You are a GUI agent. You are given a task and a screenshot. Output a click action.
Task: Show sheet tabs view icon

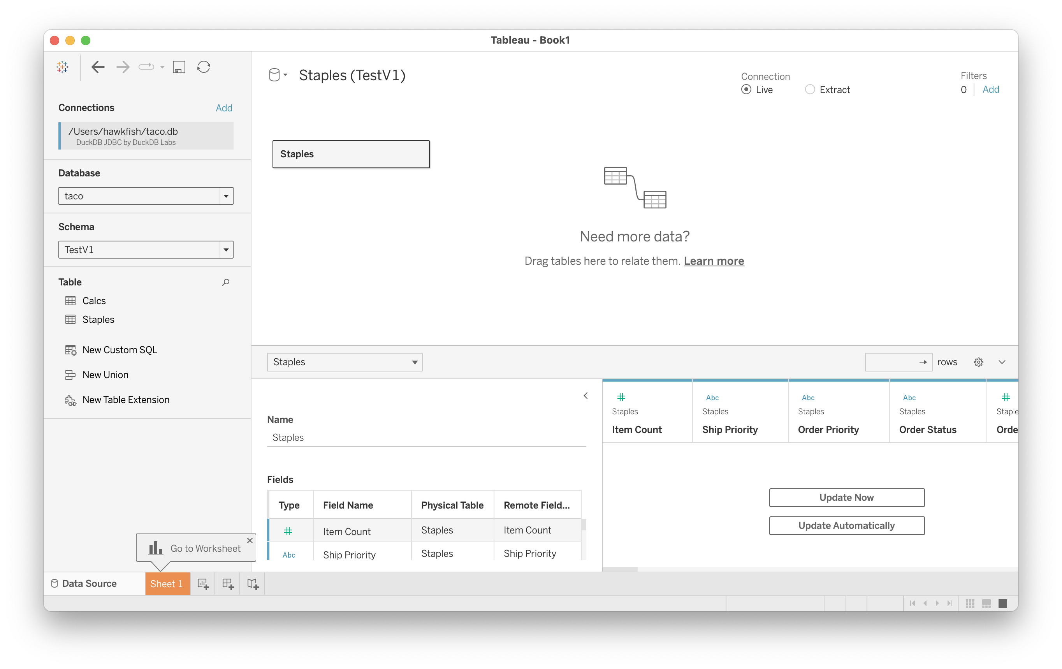1003,603
